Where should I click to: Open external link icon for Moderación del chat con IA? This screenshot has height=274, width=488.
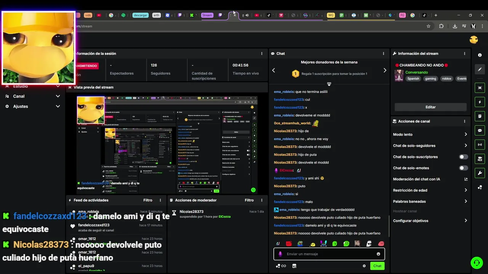click(466, 179)
